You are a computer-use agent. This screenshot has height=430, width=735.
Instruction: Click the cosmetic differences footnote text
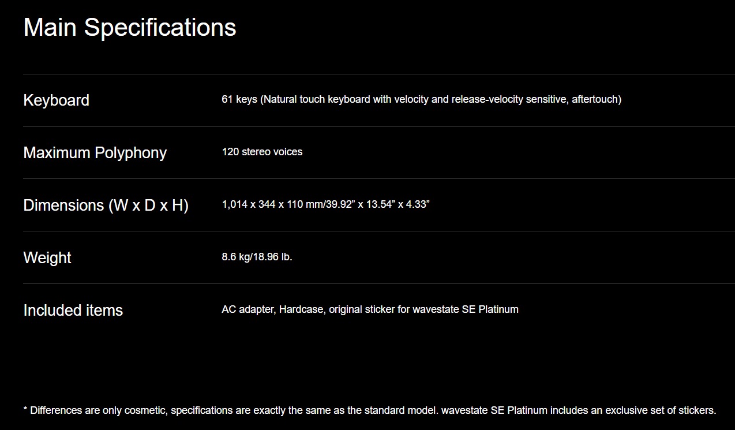(x=369, y=411)
